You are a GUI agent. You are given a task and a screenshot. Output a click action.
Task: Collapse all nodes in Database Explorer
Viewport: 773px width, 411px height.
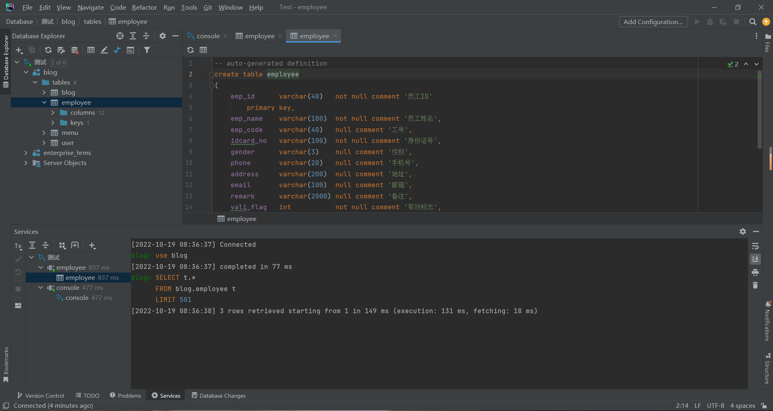[x=146, y=36]
